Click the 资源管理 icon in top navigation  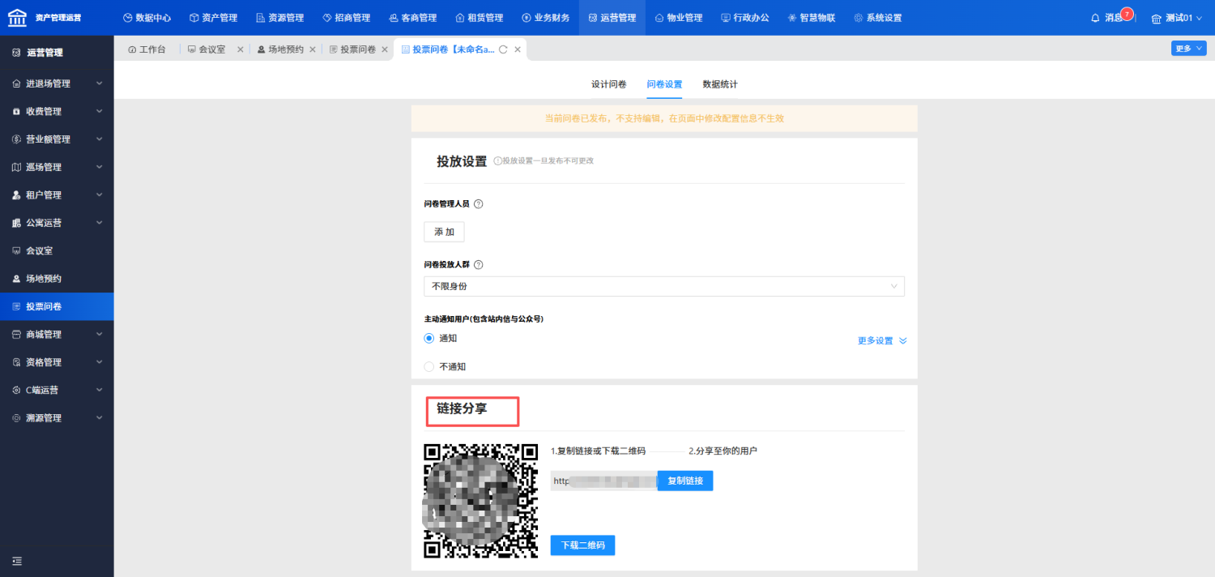(x=260, y=18)
